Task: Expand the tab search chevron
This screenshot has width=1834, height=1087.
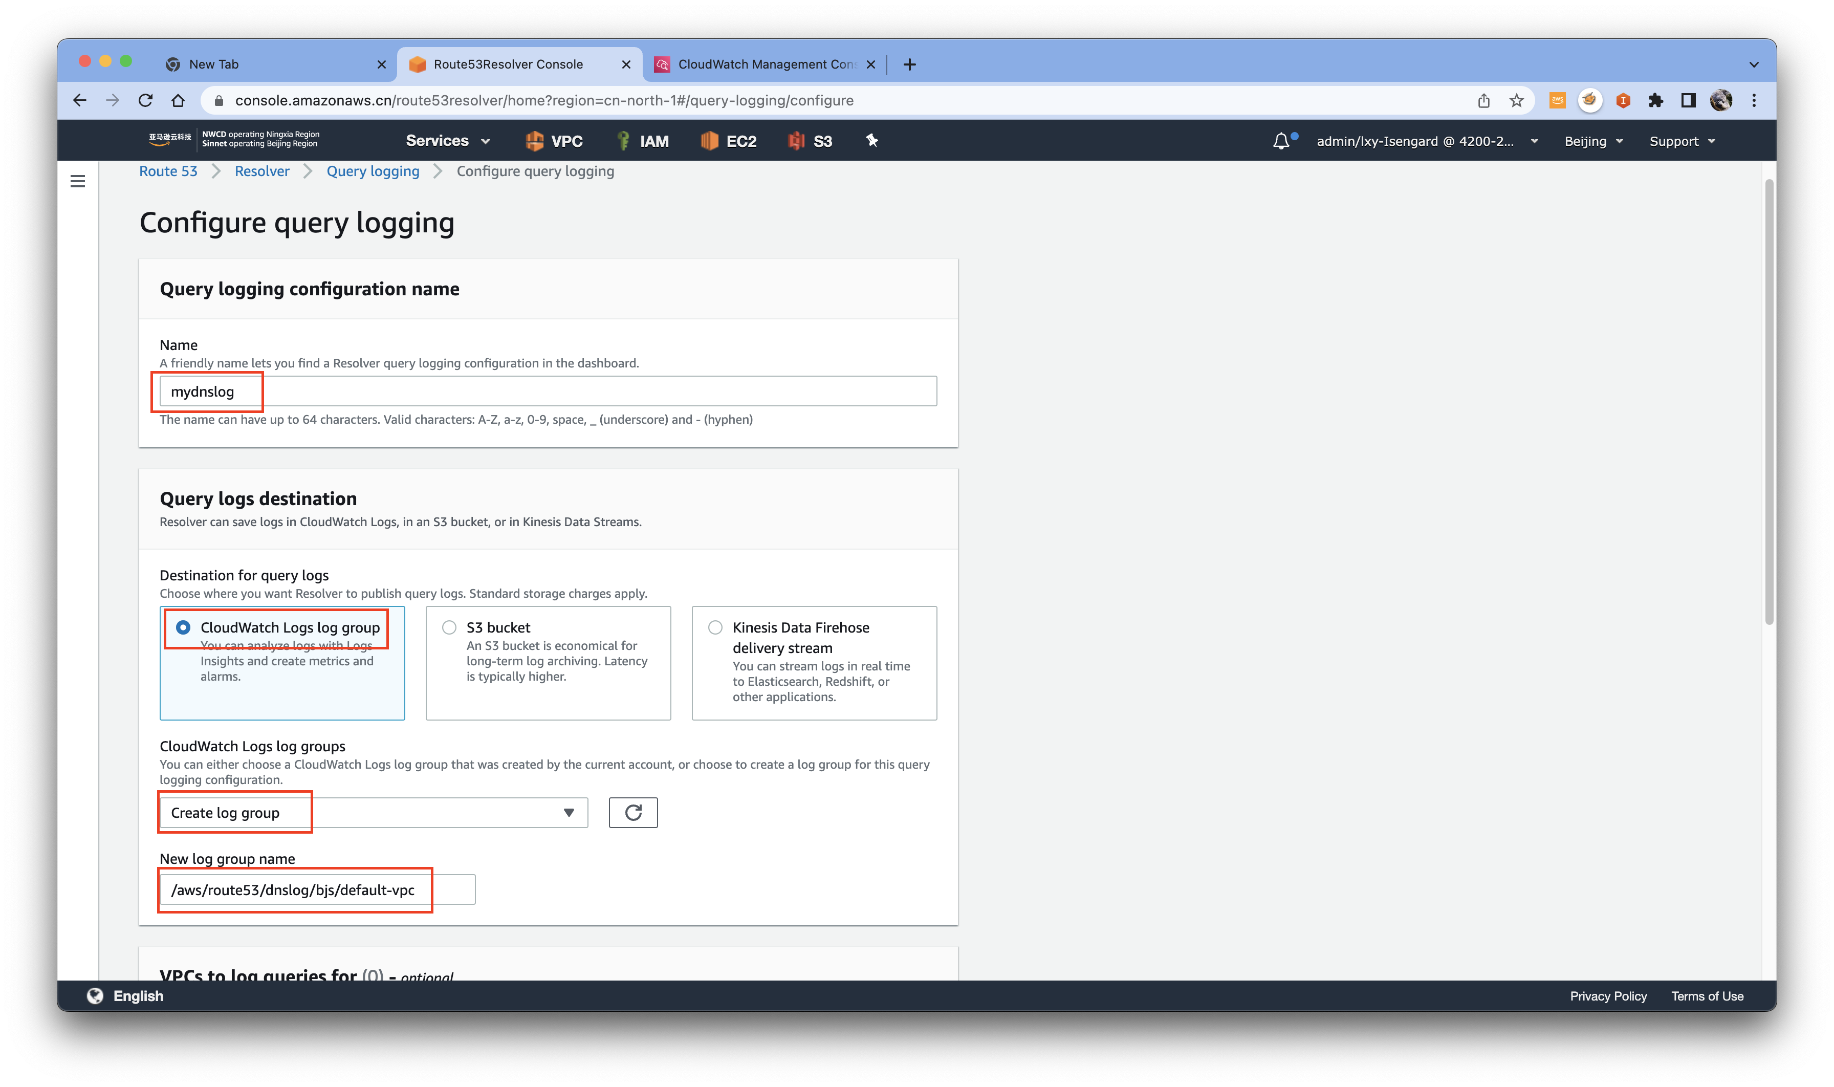Action: pos(1754,64)
